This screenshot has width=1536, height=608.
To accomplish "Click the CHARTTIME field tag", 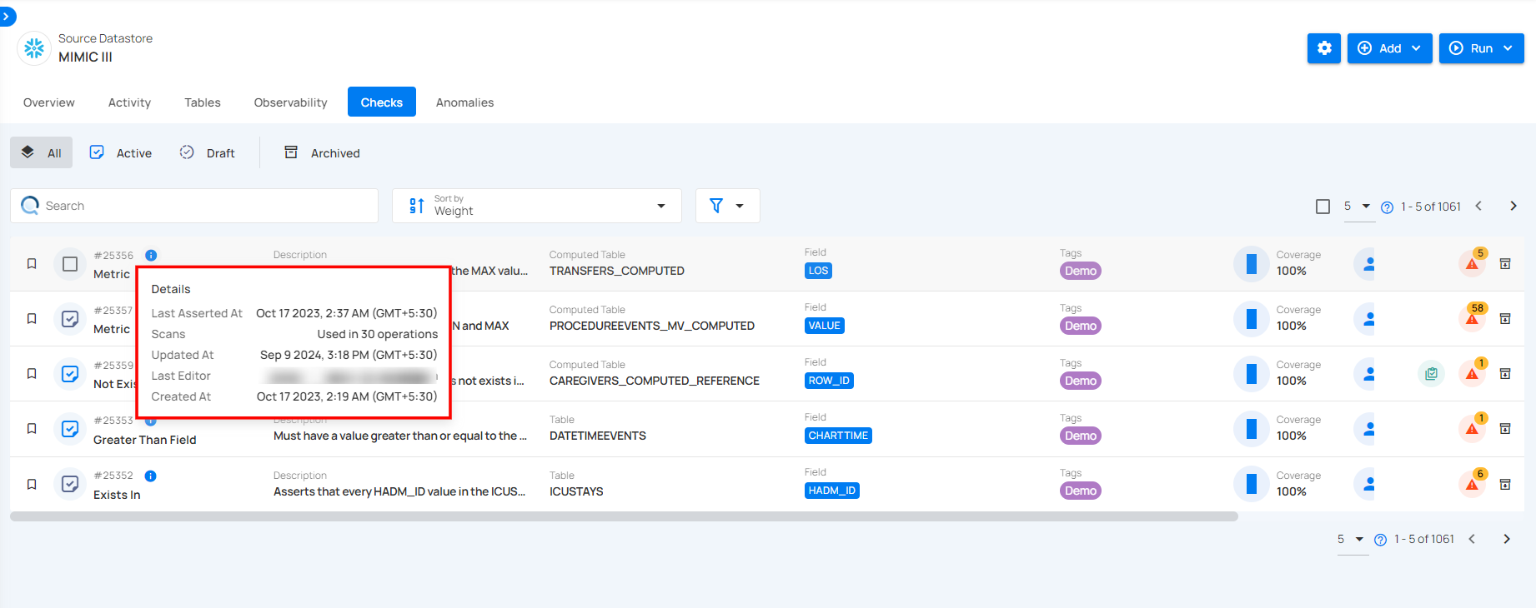I will tap(838, 436).
